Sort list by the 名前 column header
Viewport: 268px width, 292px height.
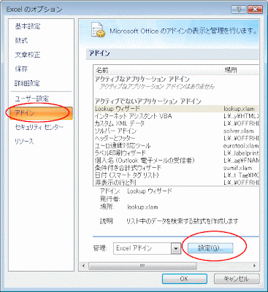pos(158,70)
